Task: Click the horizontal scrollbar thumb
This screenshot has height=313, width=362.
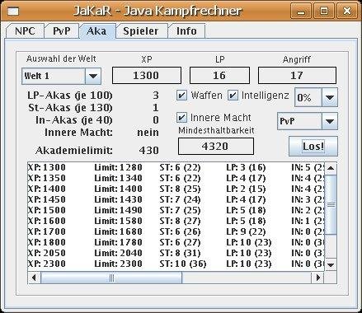Action: pyautogui.click(x=111, y=278)
